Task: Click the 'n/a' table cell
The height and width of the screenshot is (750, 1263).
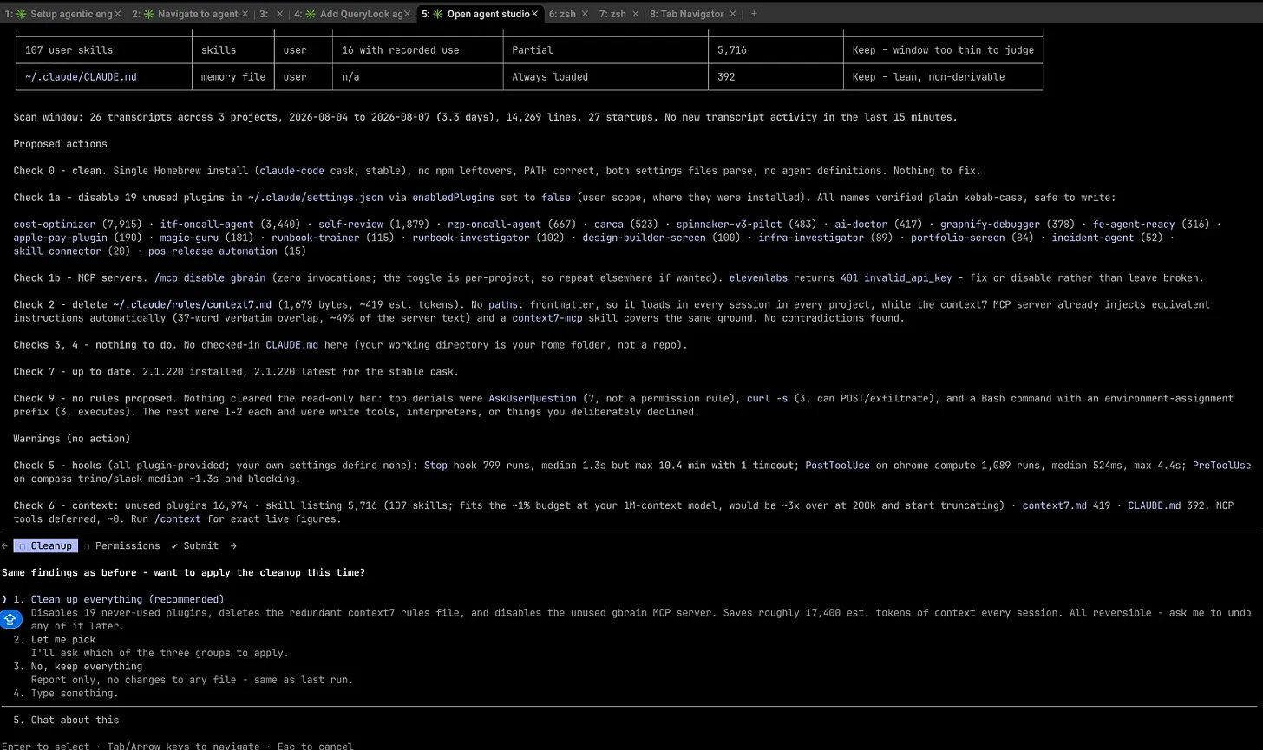Action: coord(349,77)
